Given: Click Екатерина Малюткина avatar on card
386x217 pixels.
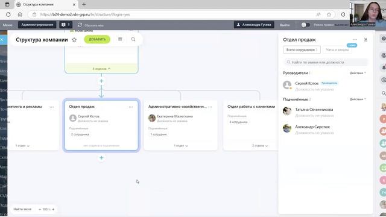Looking at the screenshot, I should (x=152, y=118).
